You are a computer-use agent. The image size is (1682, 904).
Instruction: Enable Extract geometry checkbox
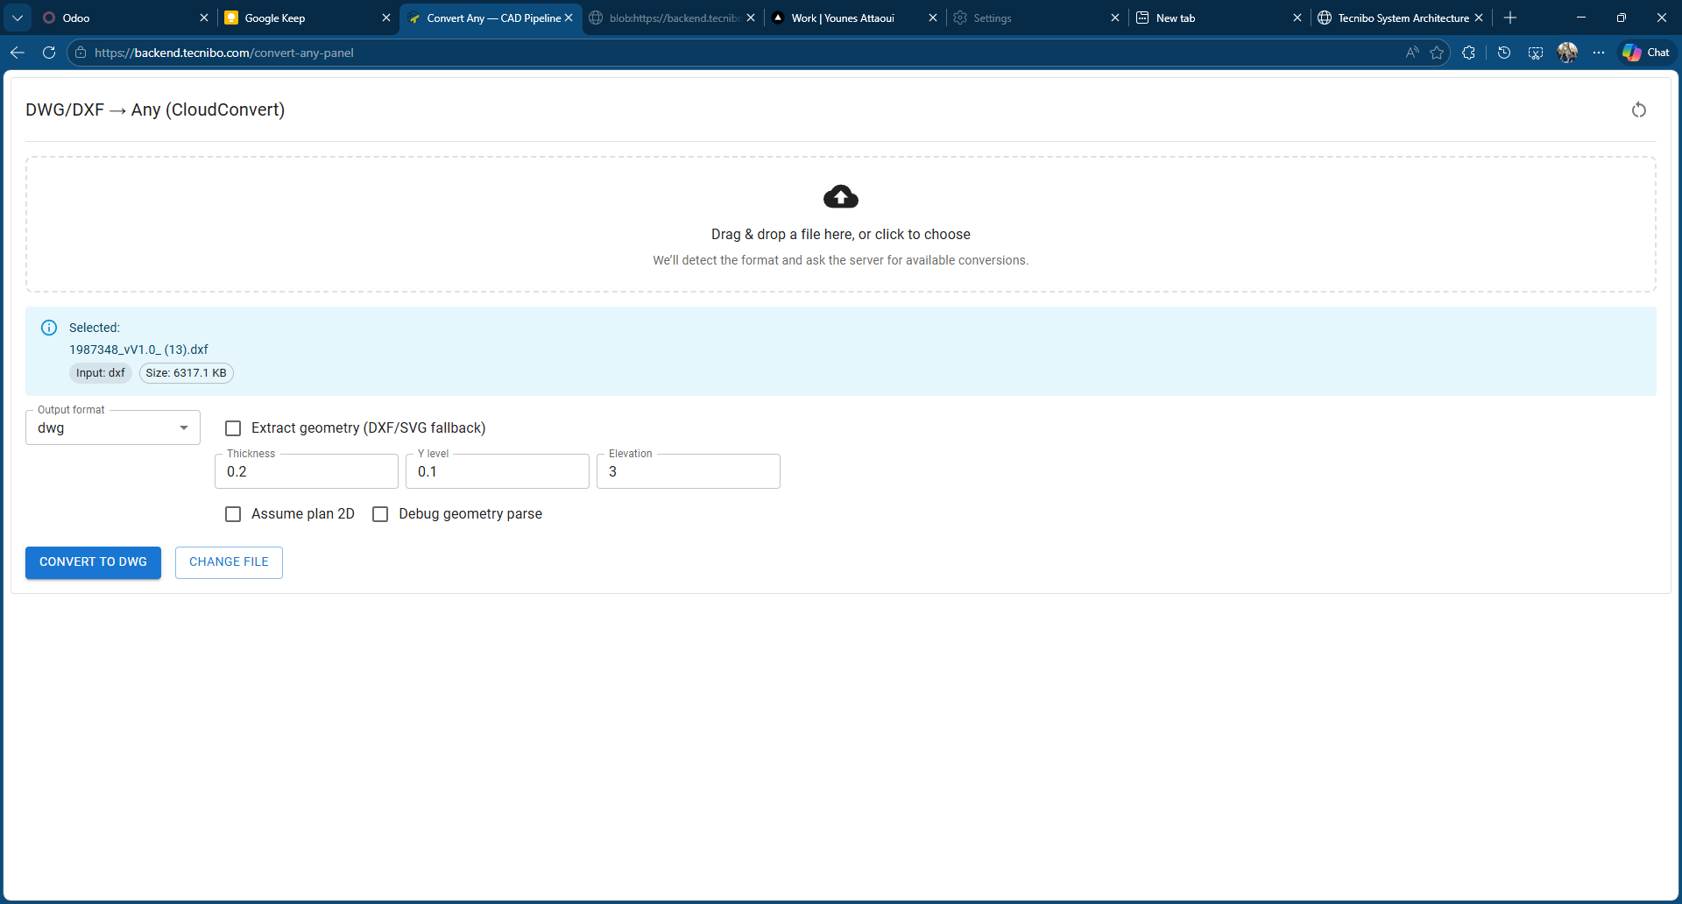point(233,428)
